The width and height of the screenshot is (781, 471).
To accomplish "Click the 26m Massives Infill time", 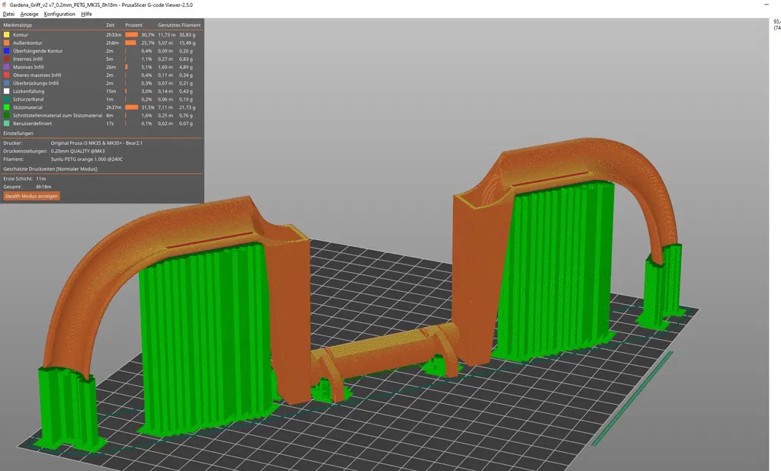I will (x=111, y=67).
